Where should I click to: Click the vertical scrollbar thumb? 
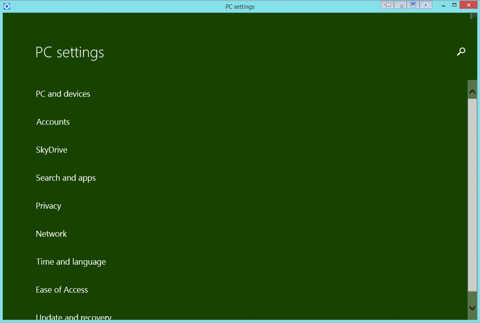[x=472, y=194]
